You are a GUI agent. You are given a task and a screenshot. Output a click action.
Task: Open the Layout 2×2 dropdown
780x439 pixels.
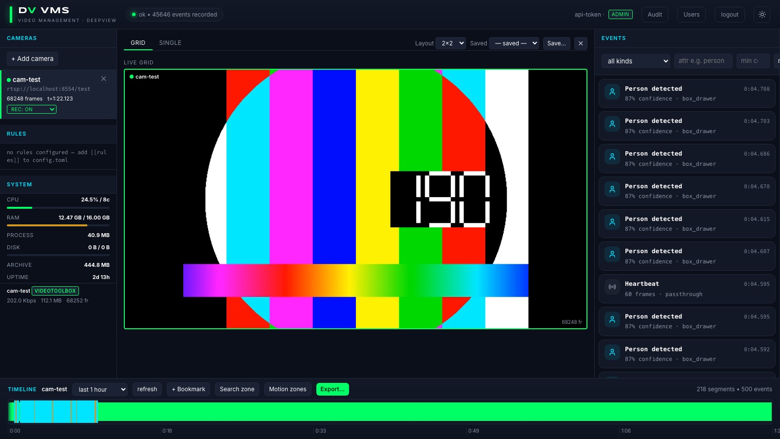click(x=450, y=43)
